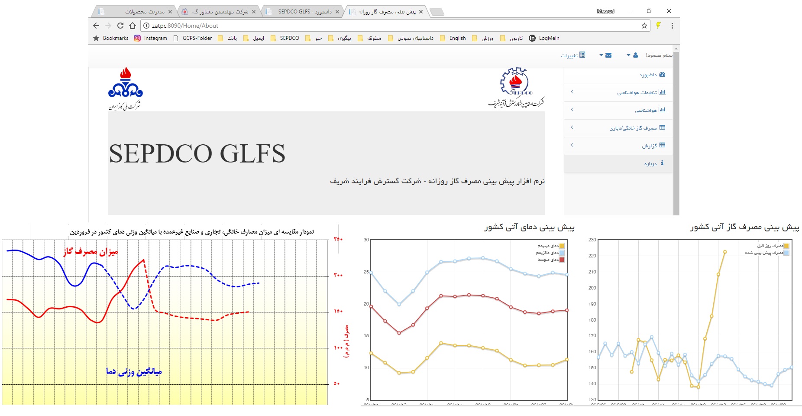The width and height of the screenshot is (802, 416).
Task: Open the Instagram bookmark
Action: 150,38
